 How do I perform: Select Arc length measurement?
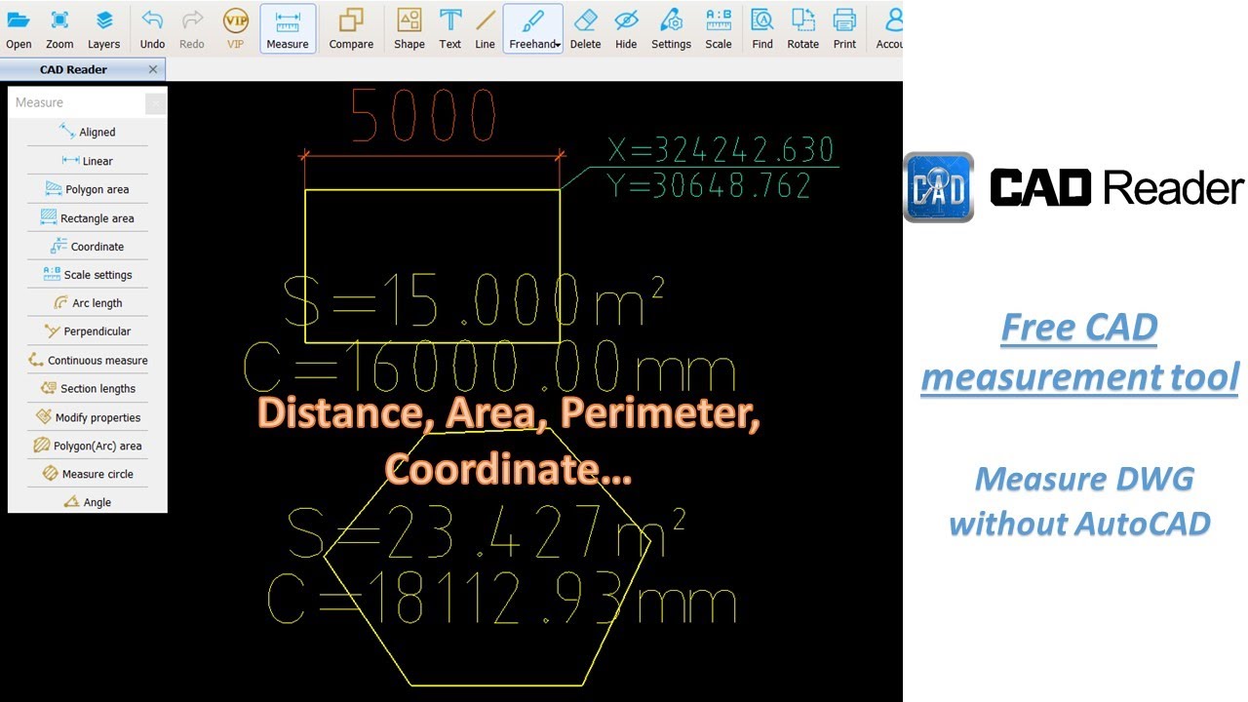(x=88, y=303)
